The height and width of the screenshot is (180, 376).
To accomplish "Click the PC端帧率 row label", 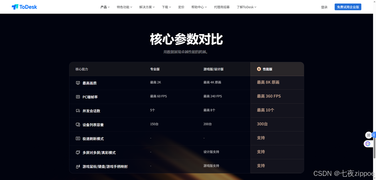I will click(90, 97).
